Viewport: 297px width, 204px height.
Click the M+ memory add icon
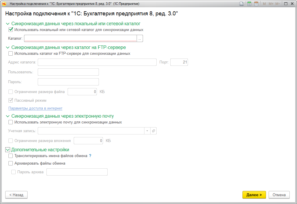[271, 4]
